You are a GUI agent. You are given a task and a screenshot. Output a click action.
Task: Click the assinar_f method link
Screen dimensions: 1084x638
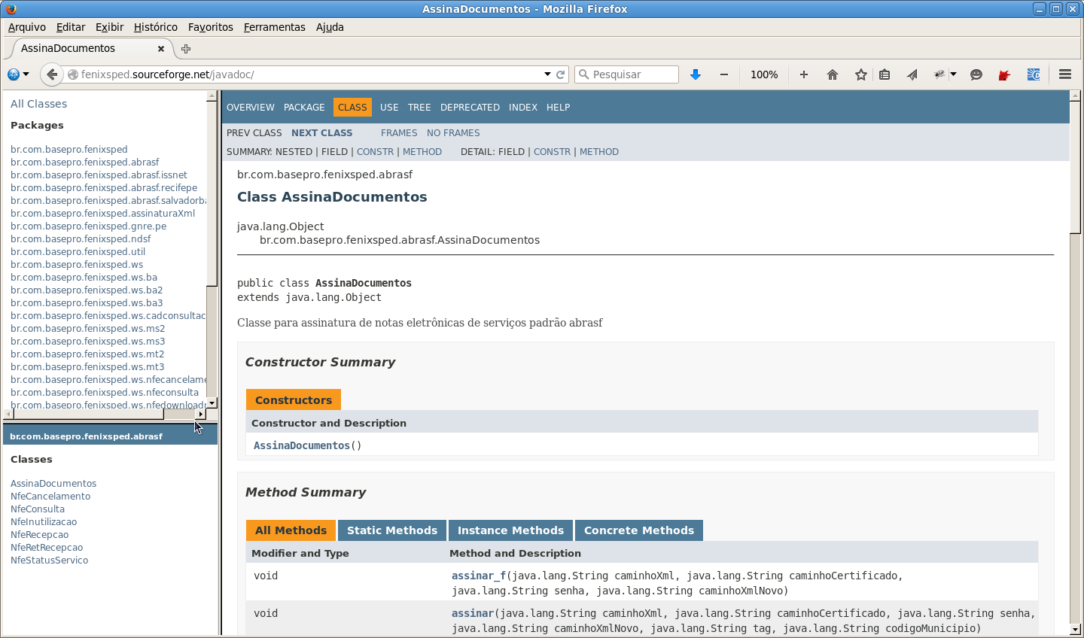tap(477, 576)
